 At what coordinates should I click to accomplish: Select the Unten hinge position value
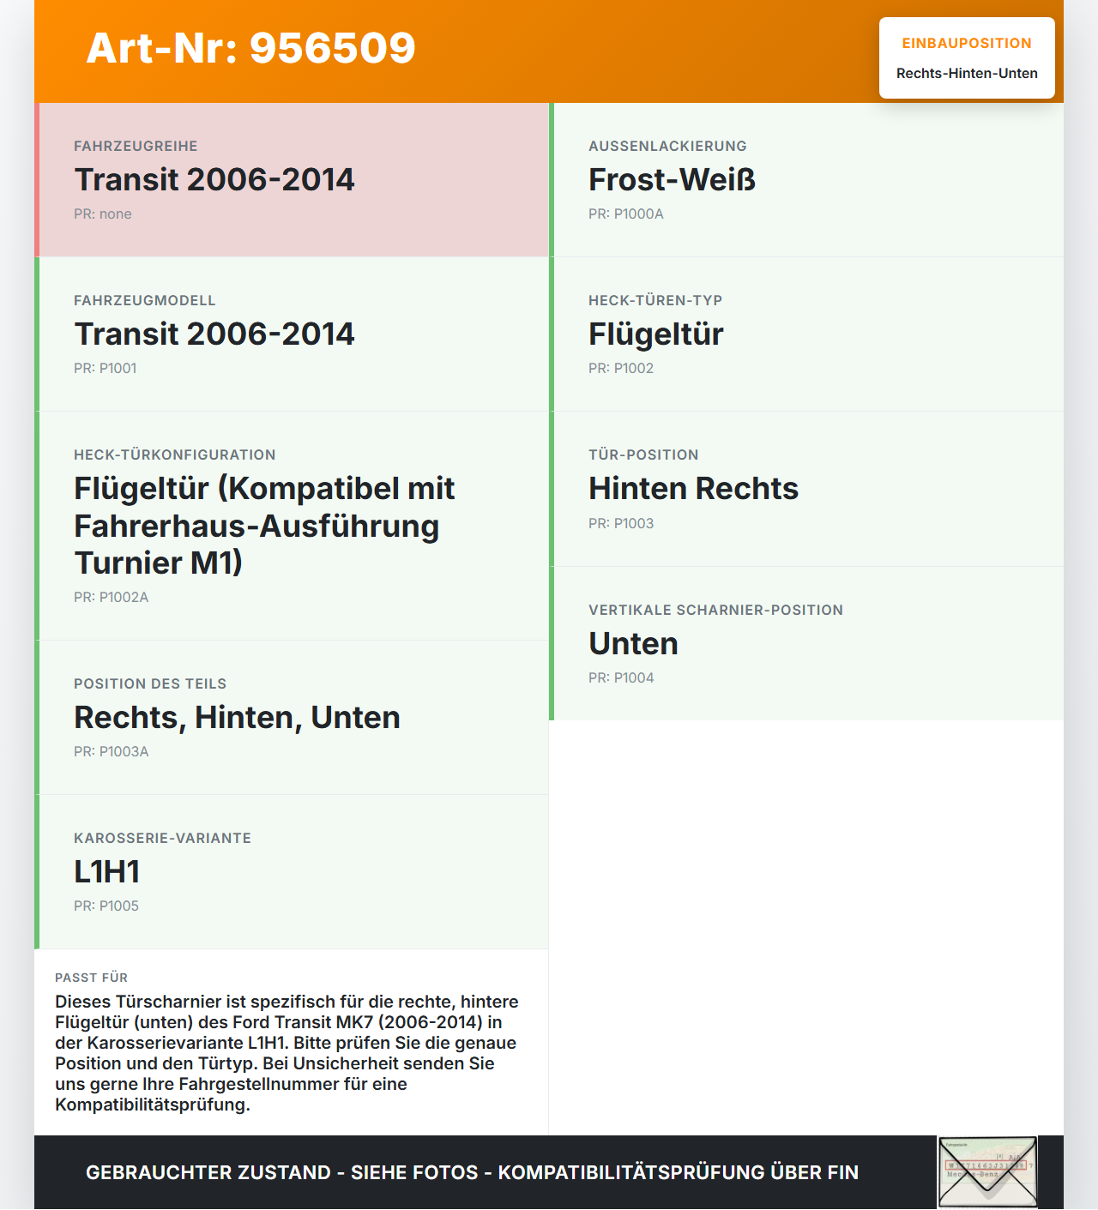tap(633, 644)
